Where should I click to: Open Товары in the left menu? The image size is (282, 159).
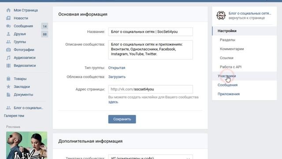pos(20,79)
